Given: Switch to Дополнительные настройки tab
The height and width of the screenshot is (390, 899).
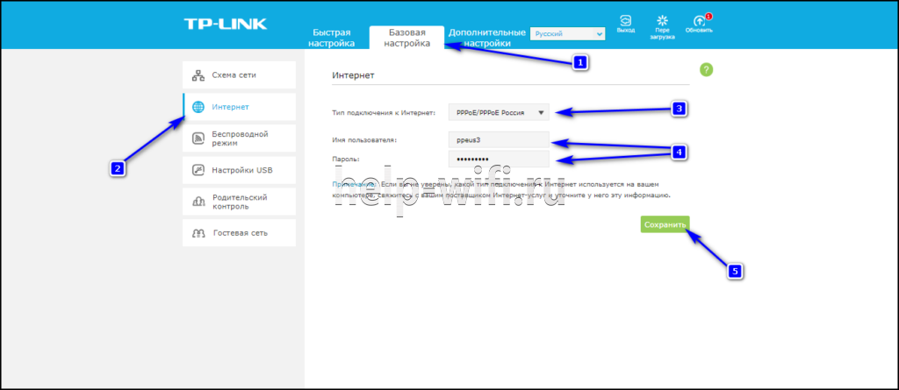Looking at the screenshot, I should [486, 38].
